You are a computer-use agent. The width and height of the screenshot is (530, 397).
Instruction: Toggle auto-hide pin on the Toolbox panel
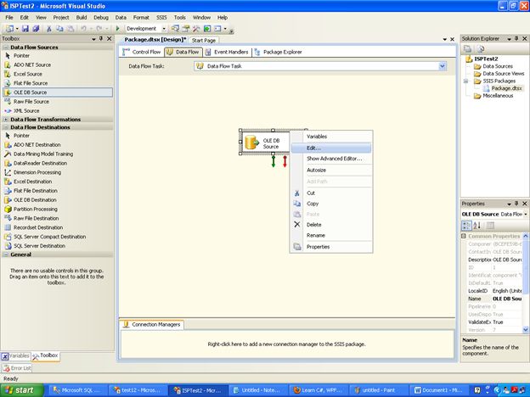click(x=101, y=39)
